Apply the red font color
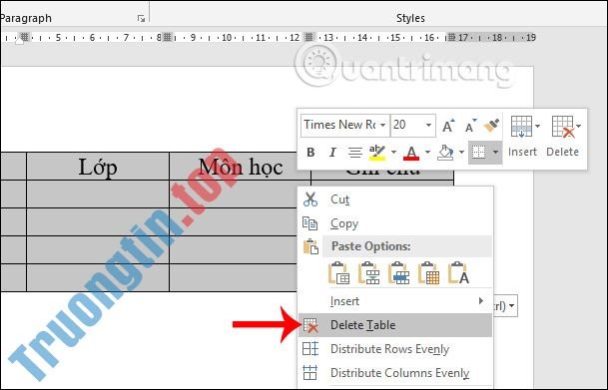The height and width of the screenshot is (390, 608). coord(411,153)
